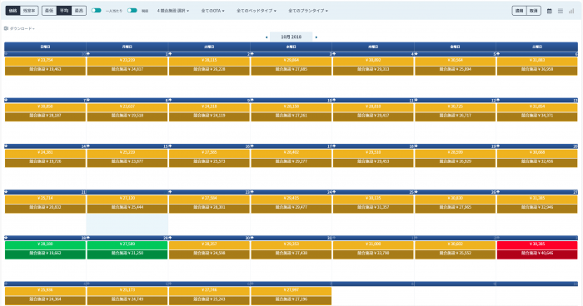This screenshot has width=583, height=306.
Task: Select the competitor price cell for October 9
Action: (209, 116)
